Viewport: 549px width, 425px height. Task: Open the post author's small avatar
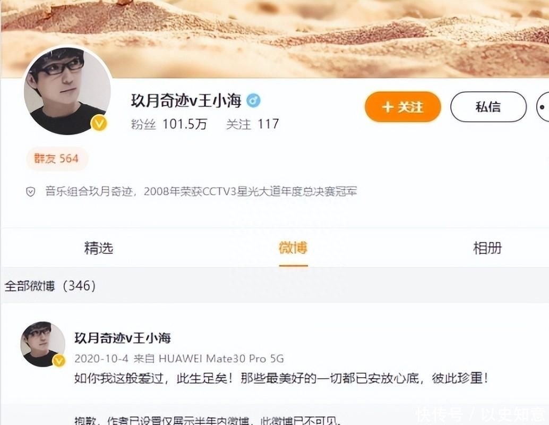tap(42, 344)
